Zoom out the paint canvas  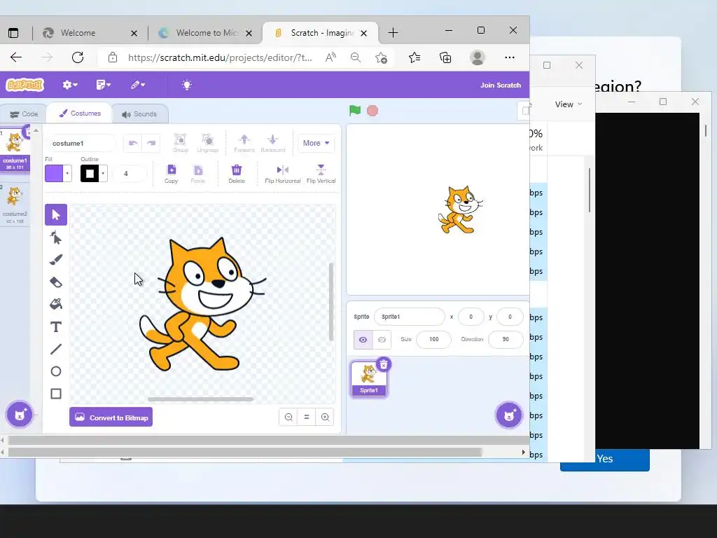(x=288, y=418)
